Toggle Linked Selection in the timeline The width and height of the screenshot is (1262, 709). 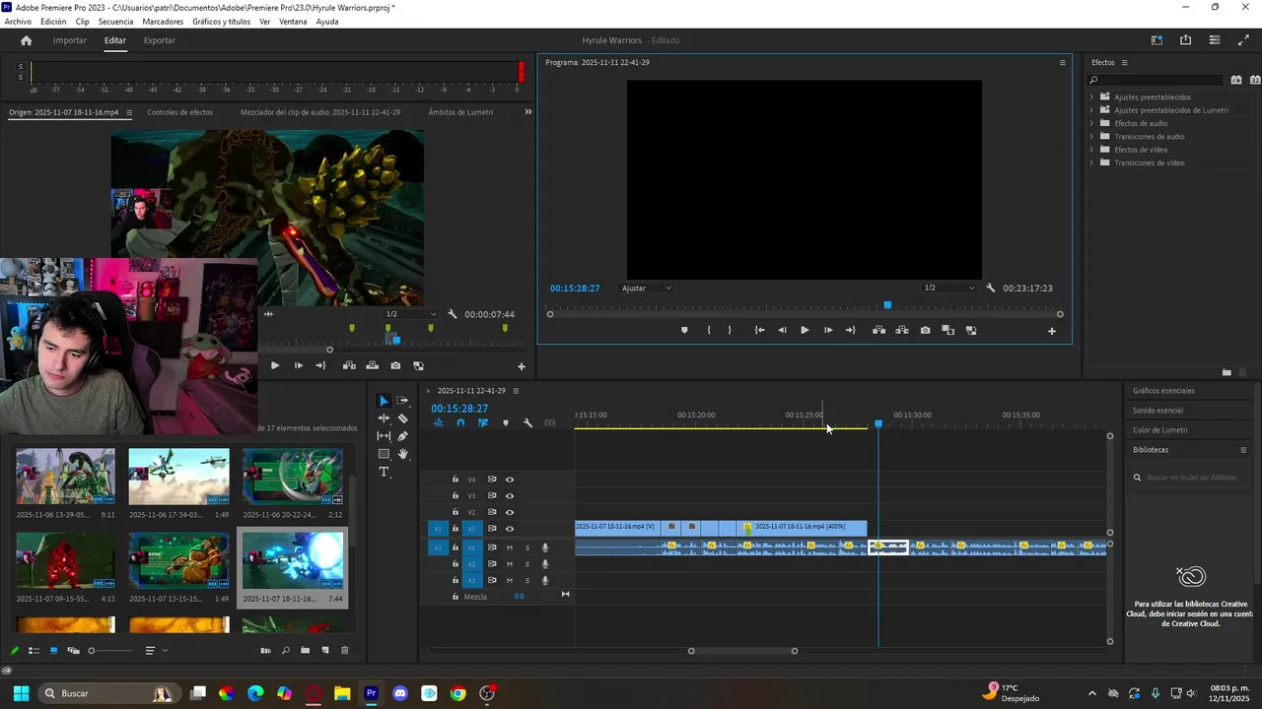(x=483, y=423)
